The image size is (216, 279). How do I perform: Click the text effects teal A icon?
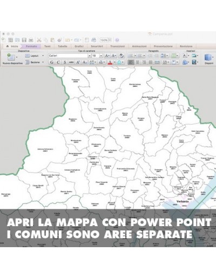pos(119,62)
